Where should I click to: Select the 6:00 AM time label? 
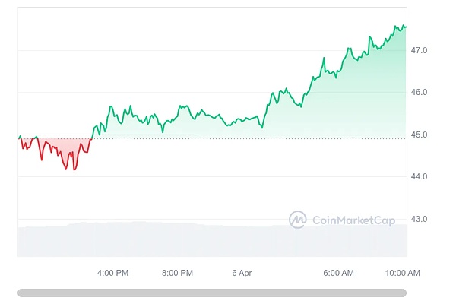(338, 273)
